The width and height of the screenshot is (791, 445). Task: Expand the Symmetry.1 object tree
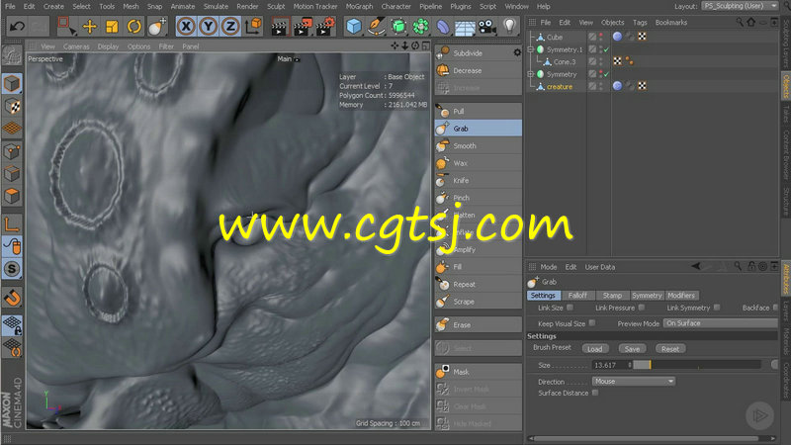tap(531, 49)
